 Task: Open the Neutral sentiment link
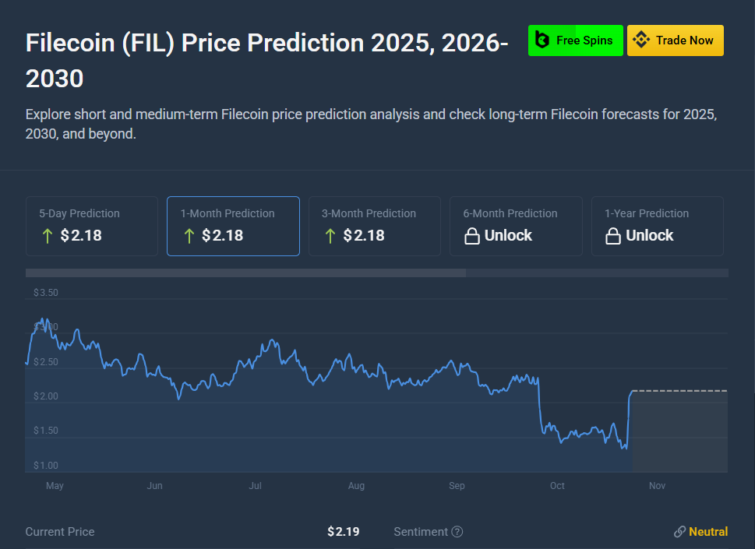(707, 532)
